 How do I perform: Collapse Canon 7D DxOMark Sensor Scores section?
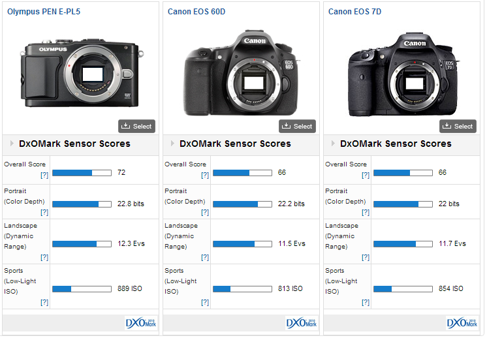point(332,144)
